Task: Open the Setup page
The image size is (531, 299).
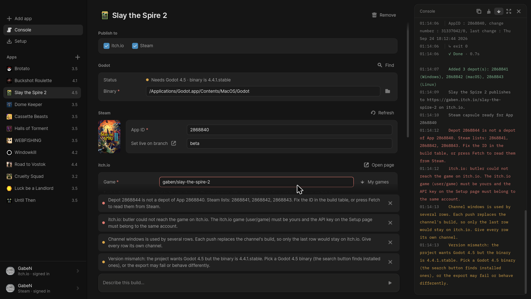Action: point(43,41)
